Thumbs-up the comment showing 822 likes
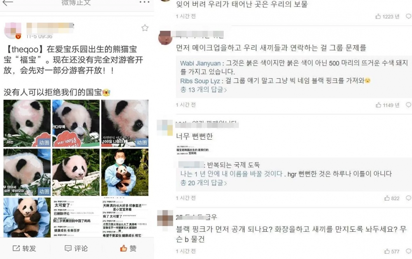The width and height of the screenshot is (412, 259). pos(387,198)
